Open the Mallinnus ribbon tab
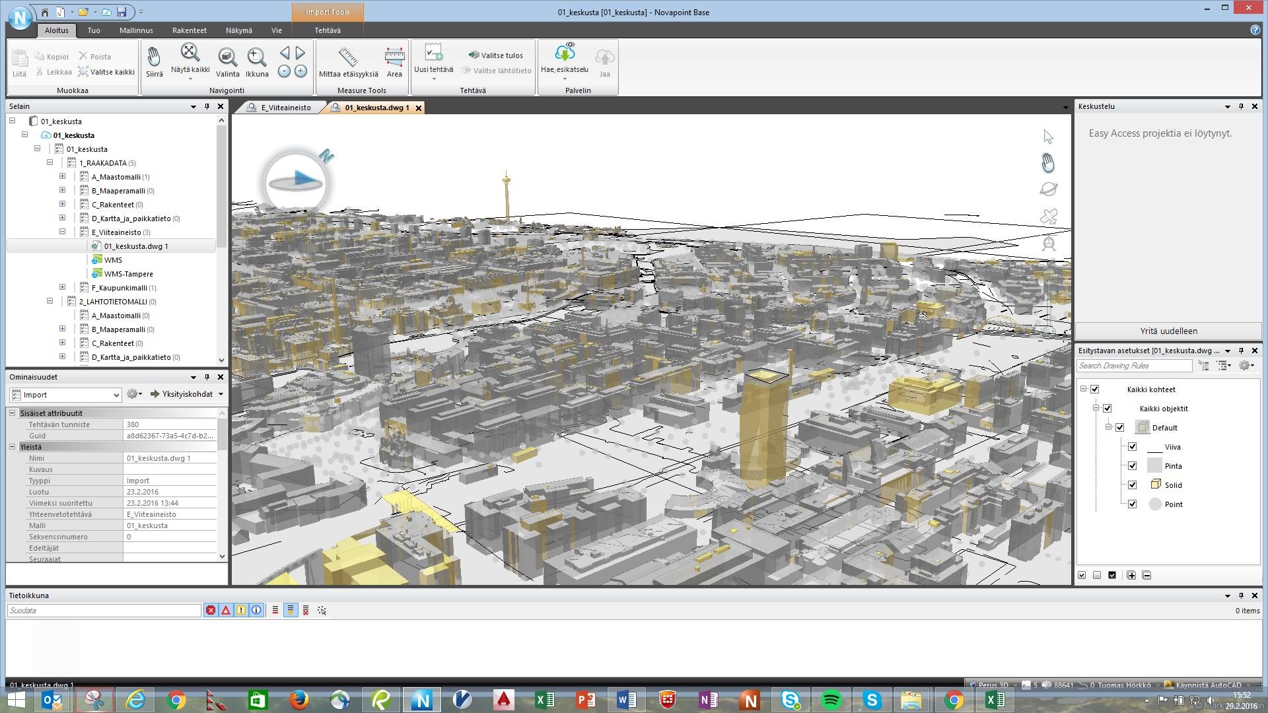The image size is (1268, 713). (x=136, y=30)
